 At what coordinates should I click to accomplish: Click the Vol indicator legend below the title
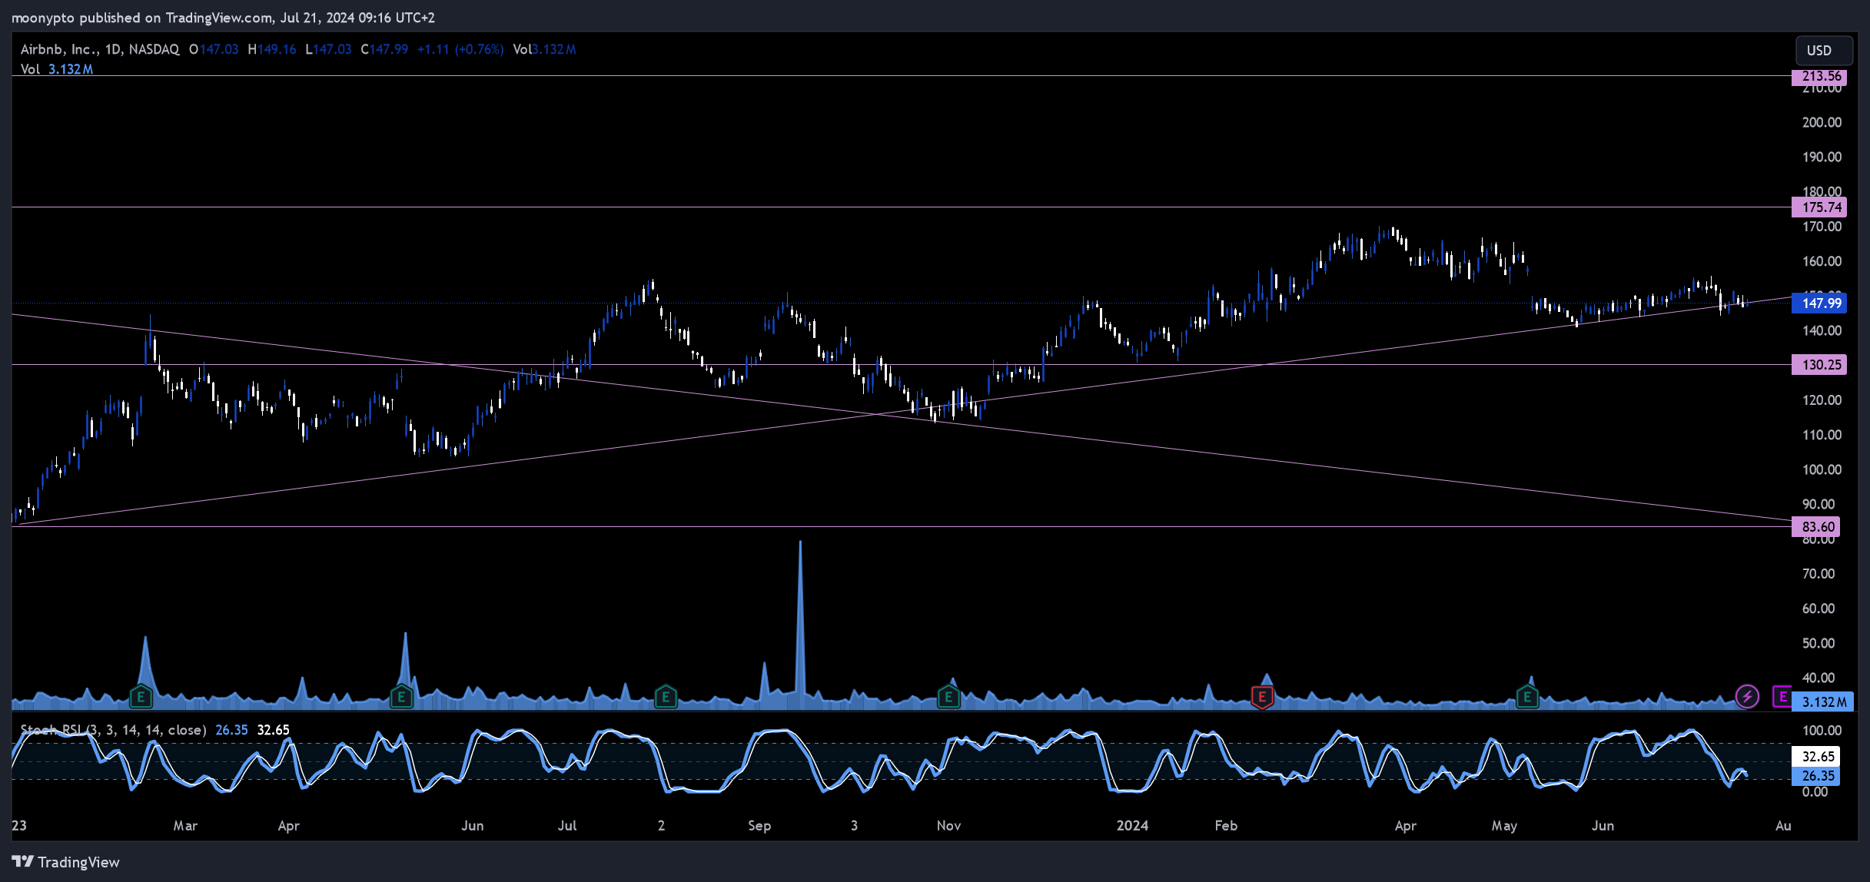pos(57,69)
